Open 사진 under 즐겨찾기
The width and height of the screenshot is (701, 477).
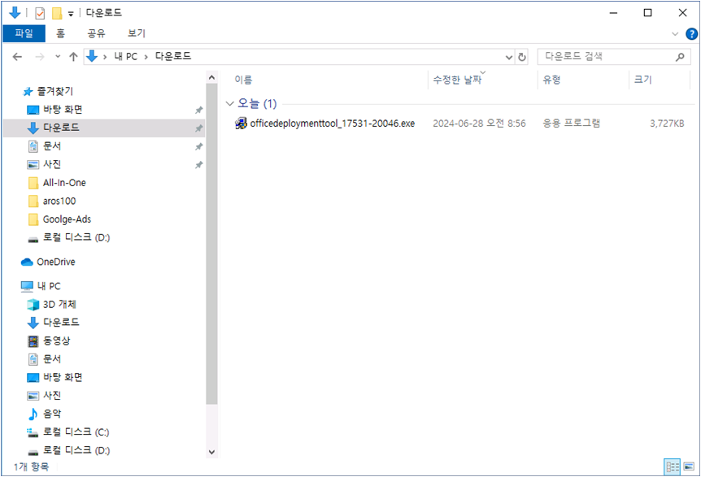[52, 164]
